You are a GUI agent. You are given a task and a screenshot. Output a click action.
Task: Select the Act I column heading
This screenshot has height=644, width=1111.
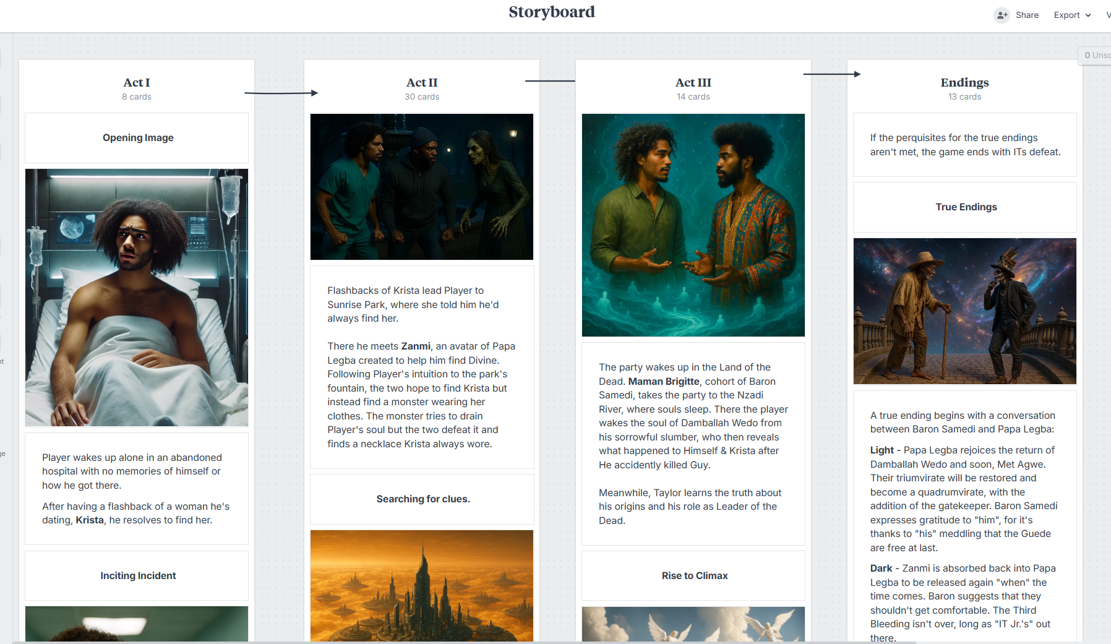coord(137,82)
